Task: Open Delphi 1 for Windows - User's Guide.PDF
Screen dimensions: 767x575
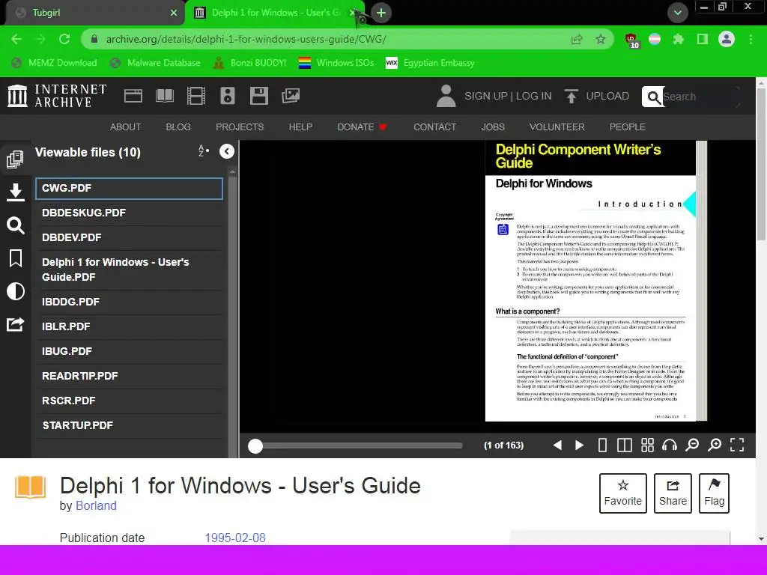Action: 129,270
